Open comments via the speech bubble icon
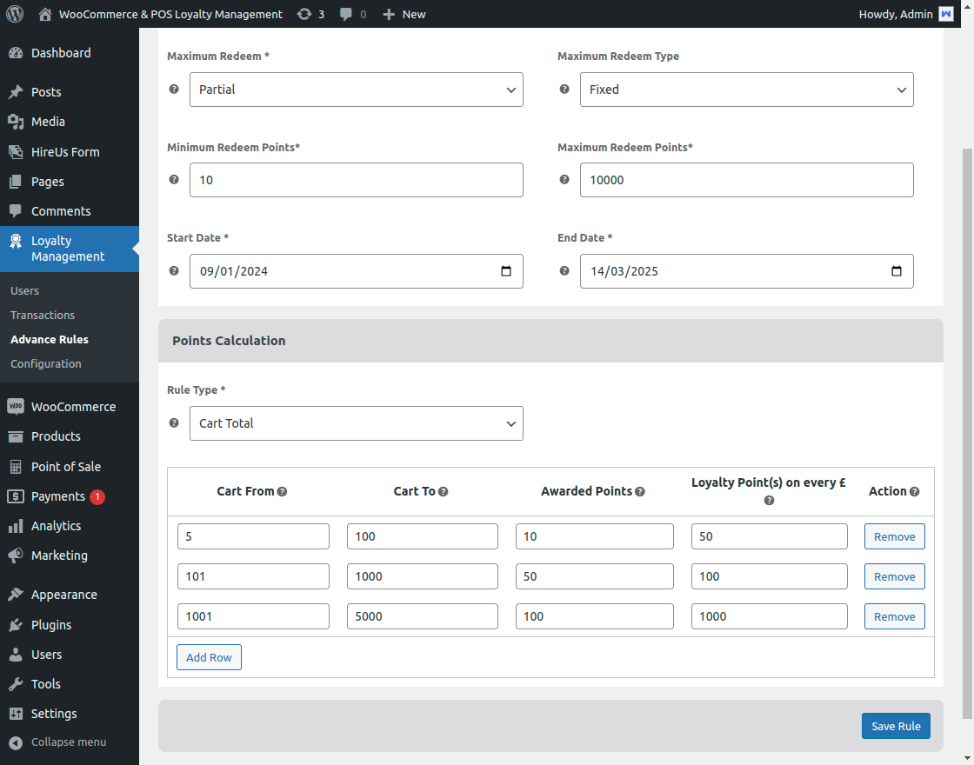 click(346, 14)
